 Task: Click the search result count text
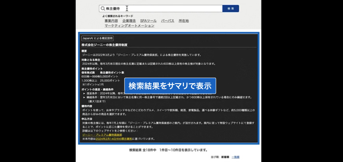(x=168, y=150)
